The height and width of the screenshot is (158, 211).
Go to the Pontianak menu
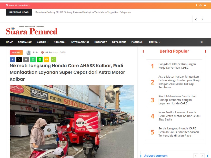click(x=25, y=42)
